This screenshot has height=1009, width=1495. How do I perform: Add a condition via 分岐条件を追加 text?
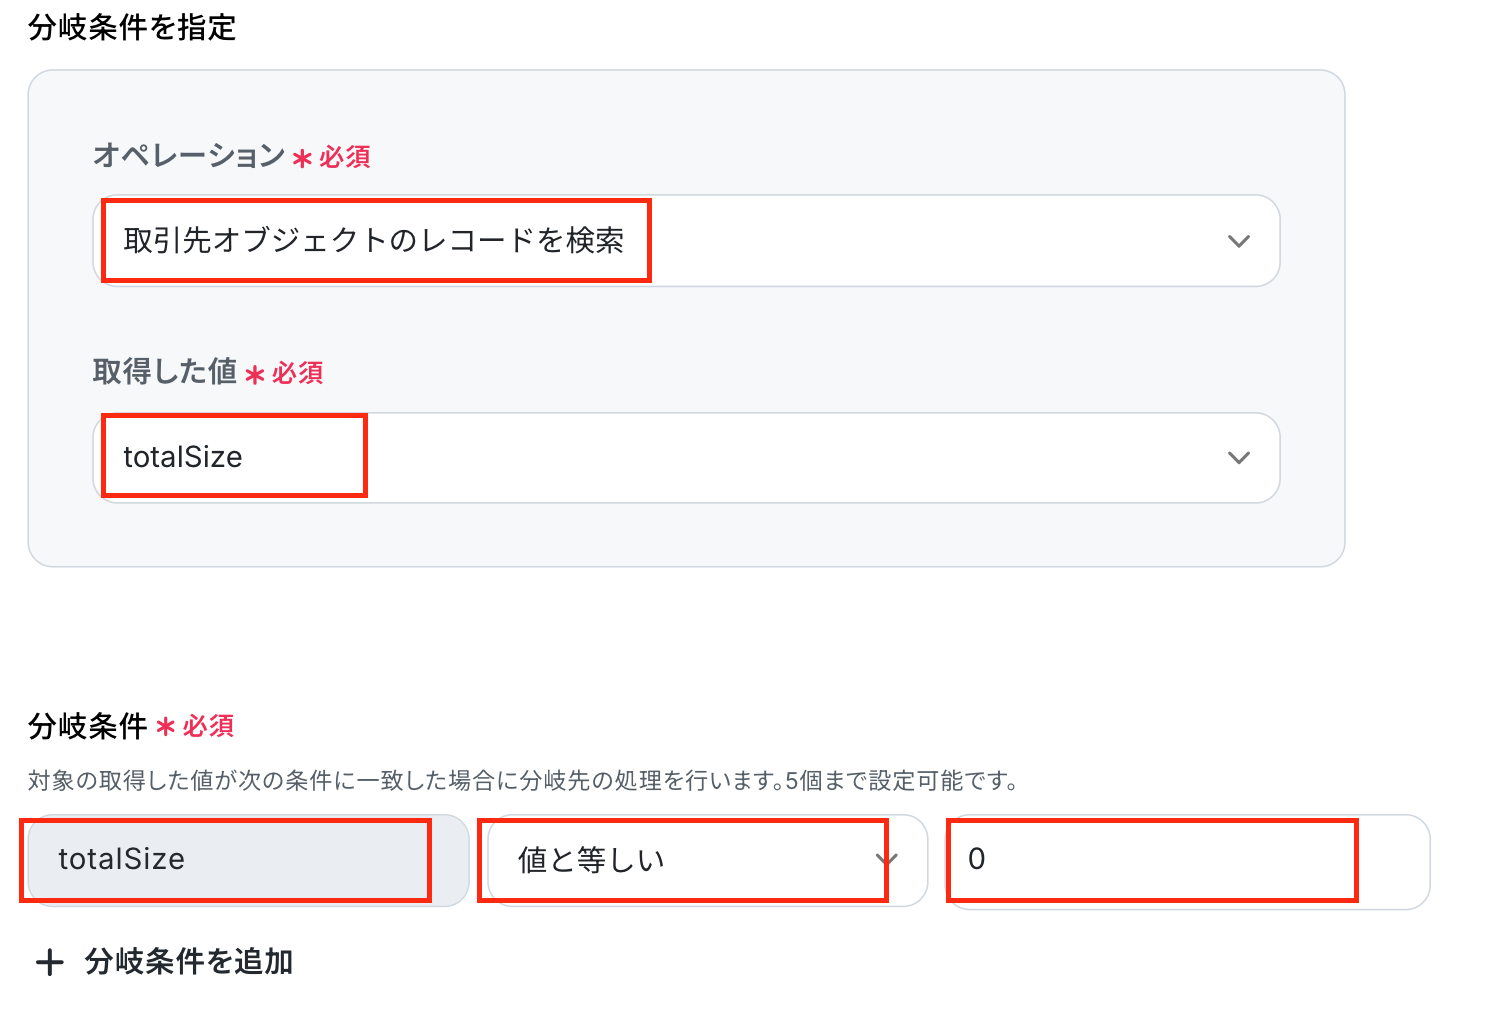tap(189, 961)
